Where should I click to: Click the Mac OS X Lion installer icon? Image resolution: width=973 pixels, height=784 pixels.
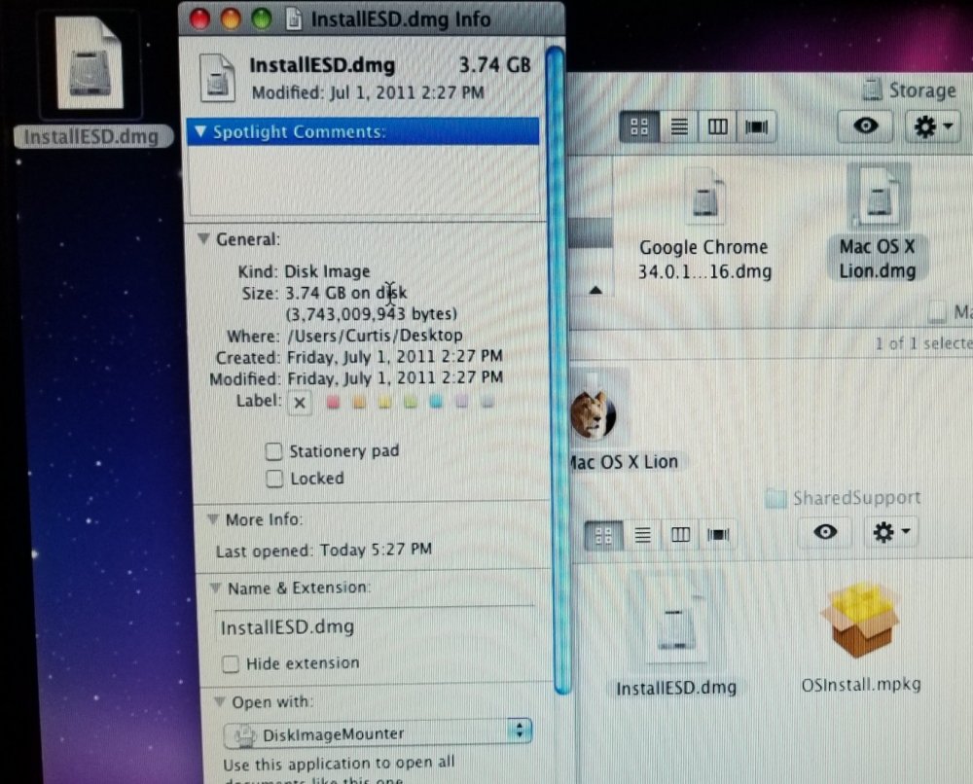tap(593, 413)
